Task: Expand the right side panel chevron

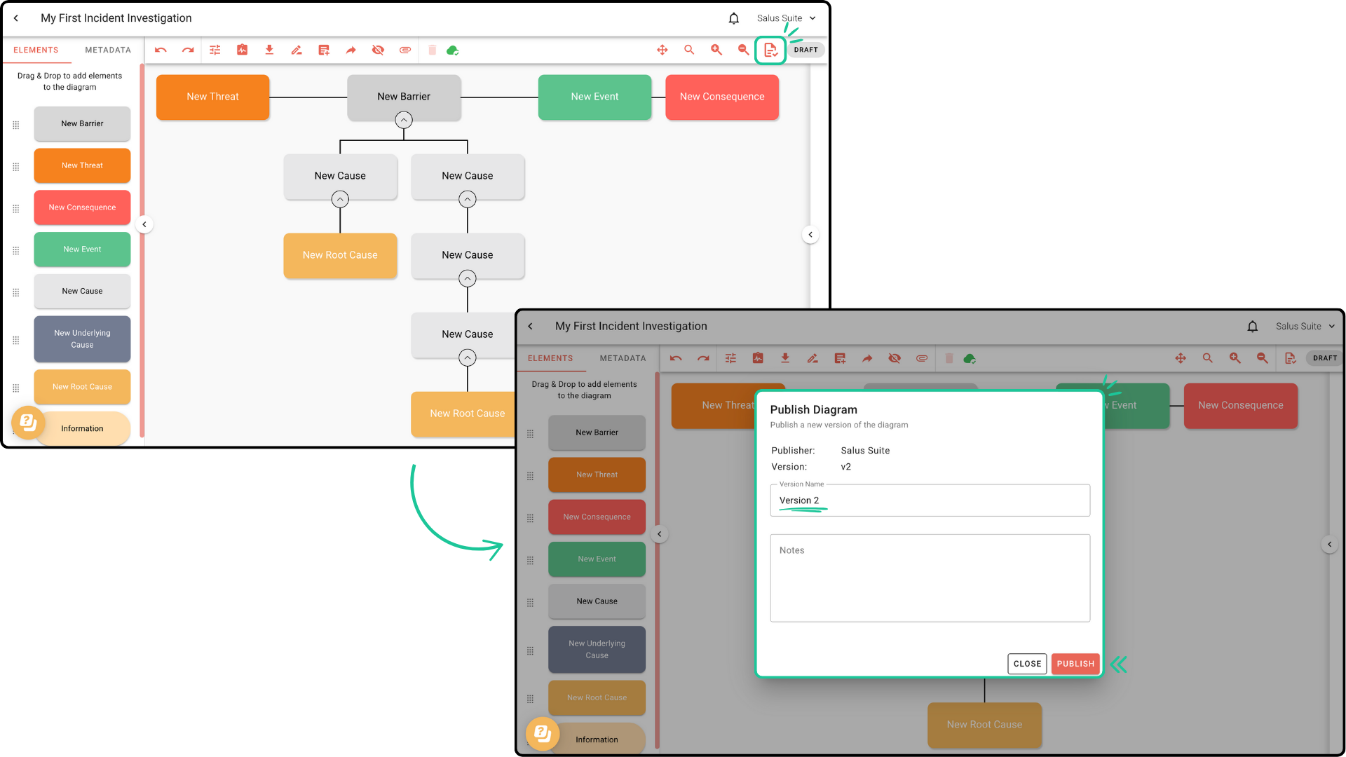Action: (x=810, y=235)
